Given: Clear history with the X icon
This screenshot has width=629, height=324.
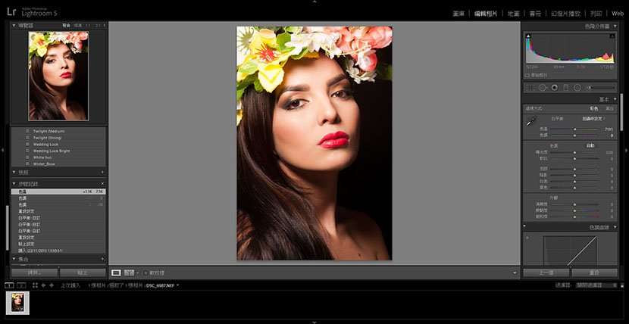Looking at the screenshot, I should tap(102, 184).
